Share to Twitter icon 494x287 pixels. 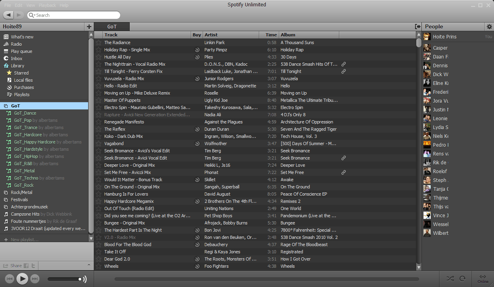(x=34, y=265)
